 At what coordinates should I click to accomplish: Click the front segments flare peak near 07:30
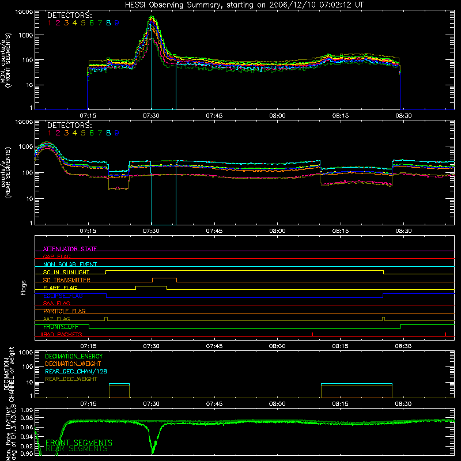pos(152,18)
